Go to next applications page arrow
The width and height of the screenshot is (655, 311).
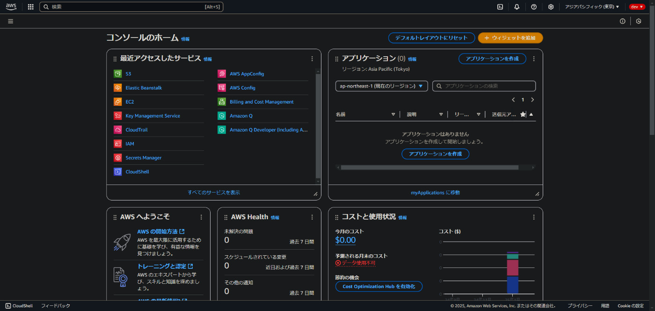coord(532,100)
